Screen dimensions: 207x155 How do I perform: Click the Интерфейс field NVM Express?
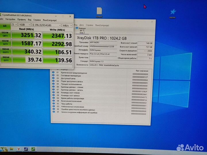coord(103,50)
